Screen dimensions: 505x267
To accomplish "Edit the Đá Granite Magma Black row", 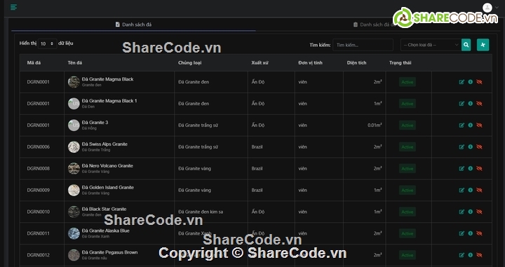I will click(462, 82).
